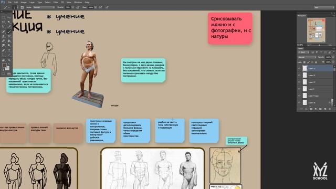Select the Clone Stamp tool
The width and height of the screenshot is (336, 189).
4,36
